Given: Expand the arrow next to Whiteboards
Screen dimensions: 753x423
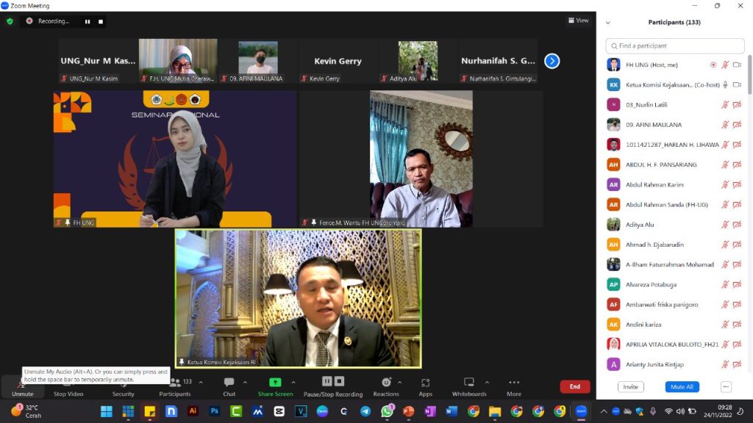Looking at the screenshot, I should [487, 382].
